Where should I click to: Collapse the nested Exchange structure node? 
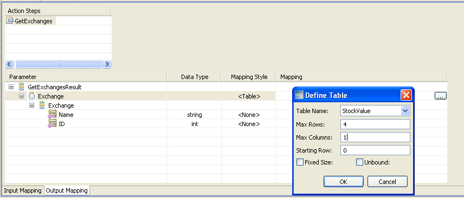coord(31,105)
